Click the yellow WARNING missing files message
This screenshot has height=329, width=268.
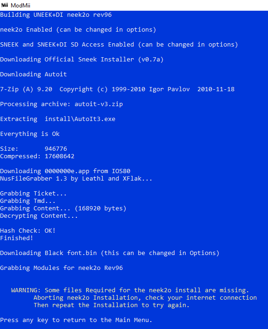tap(134, 298)
